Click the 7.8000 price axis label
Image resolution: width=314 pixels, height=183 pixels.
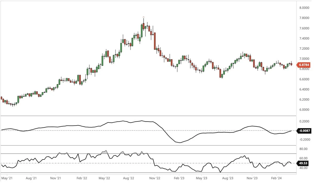coord(305,18)
